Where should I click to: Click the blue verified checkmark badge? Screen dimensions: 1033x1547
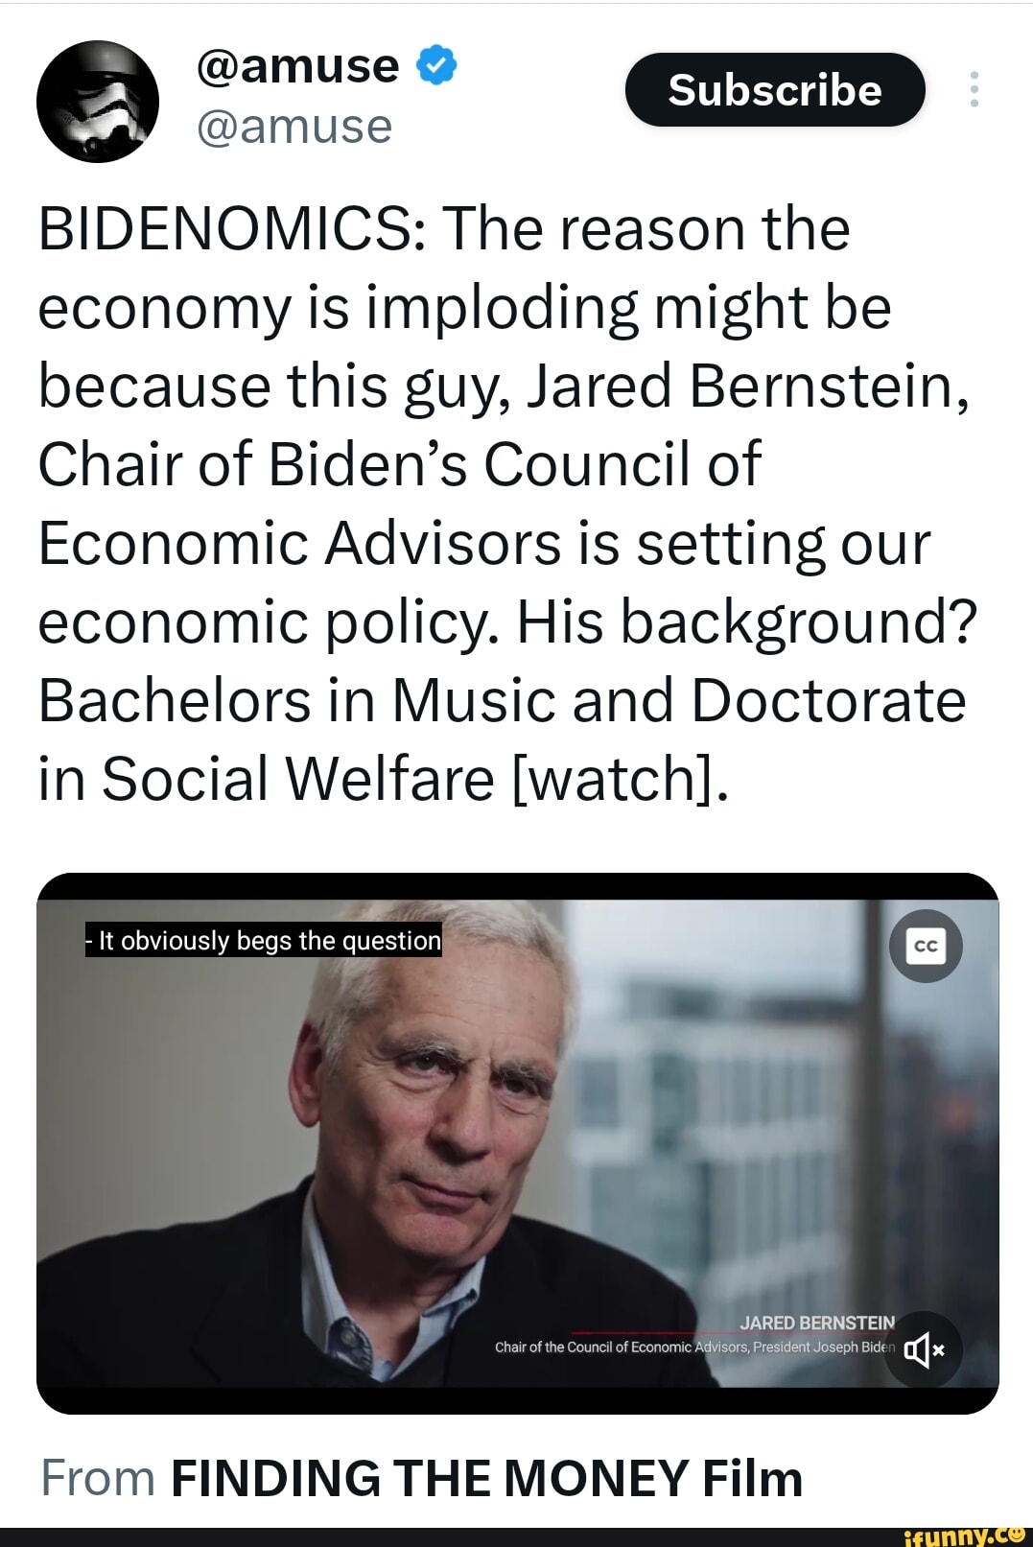[x=436, y=65]
